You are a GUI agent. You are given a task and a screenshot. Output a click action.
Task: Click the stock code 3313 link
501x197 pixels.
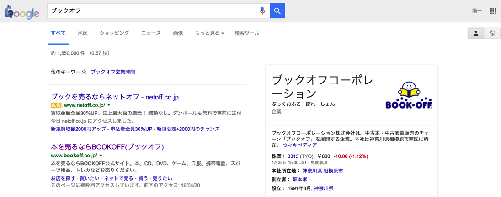(x=293, y=156)
